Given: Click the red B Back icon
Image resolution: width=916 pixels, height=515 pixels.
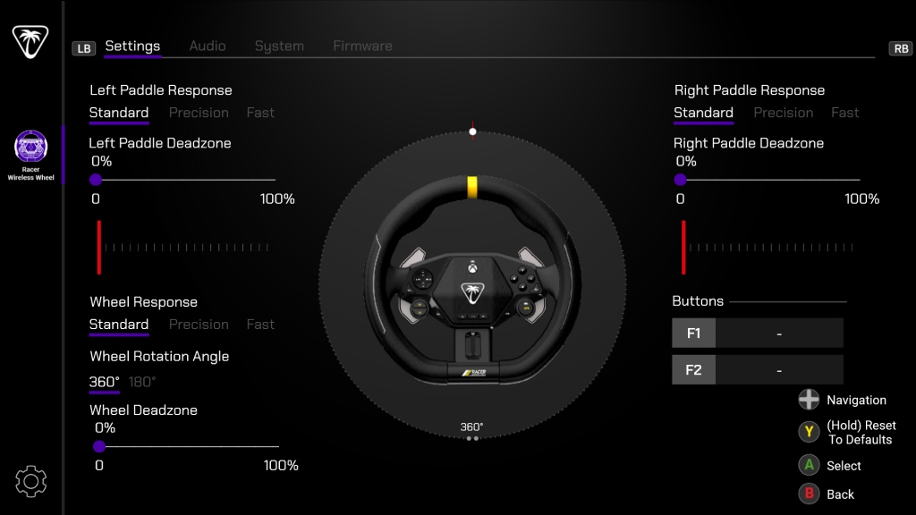Looking at the screenshot, I should (x=809, y=494).
